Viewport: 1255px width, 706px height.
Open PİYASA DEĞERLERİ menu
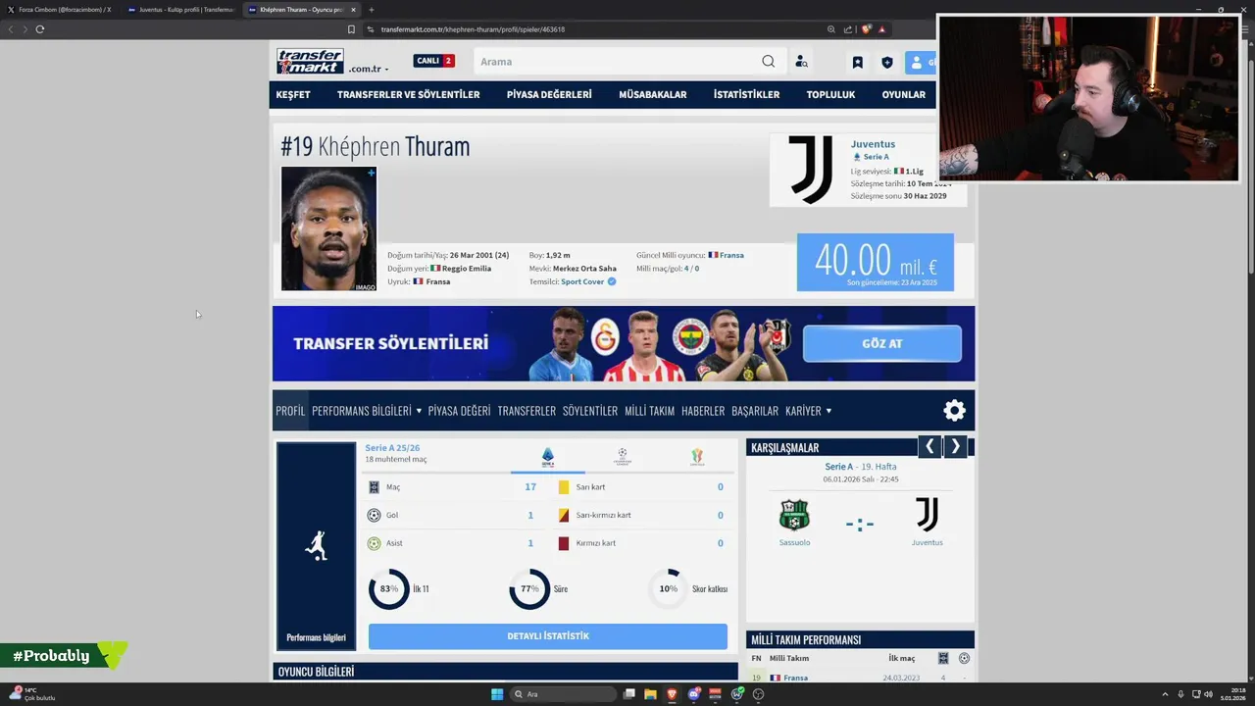(x=549, y=95)
